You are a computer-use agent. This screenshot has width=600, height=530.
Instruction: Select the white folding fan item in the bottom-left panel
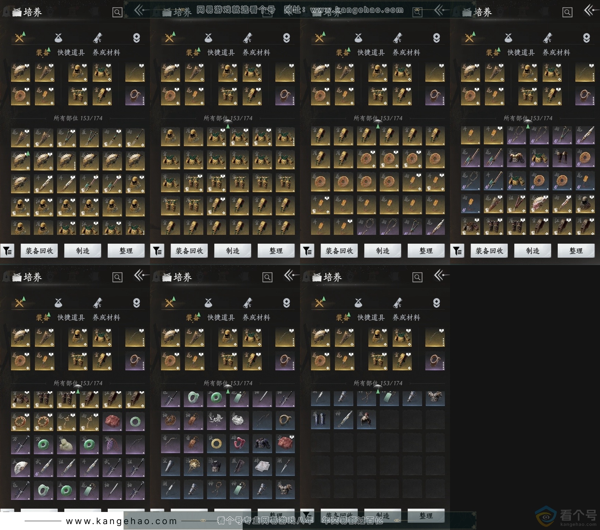point(21,467)
